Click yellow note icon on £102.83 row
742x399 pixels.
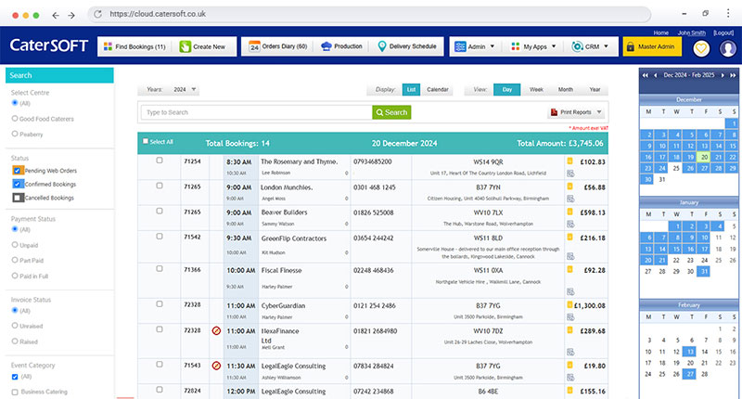point(569,161)
